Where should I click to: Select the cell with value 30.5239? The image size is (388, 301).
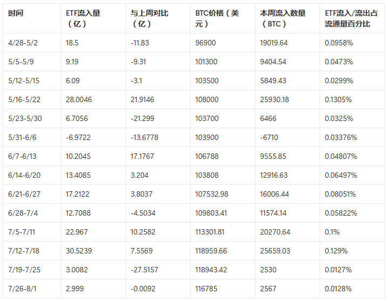[x=80, y=251]
